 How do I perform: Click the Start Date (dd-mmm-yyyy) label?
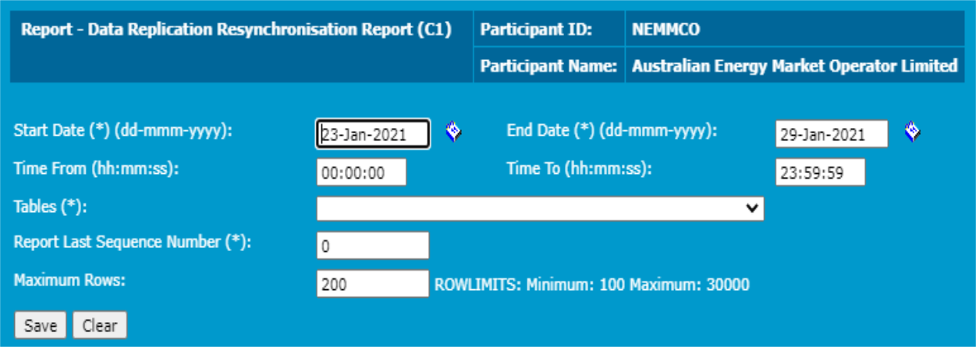pyautogui.click(x=124, y=131)
